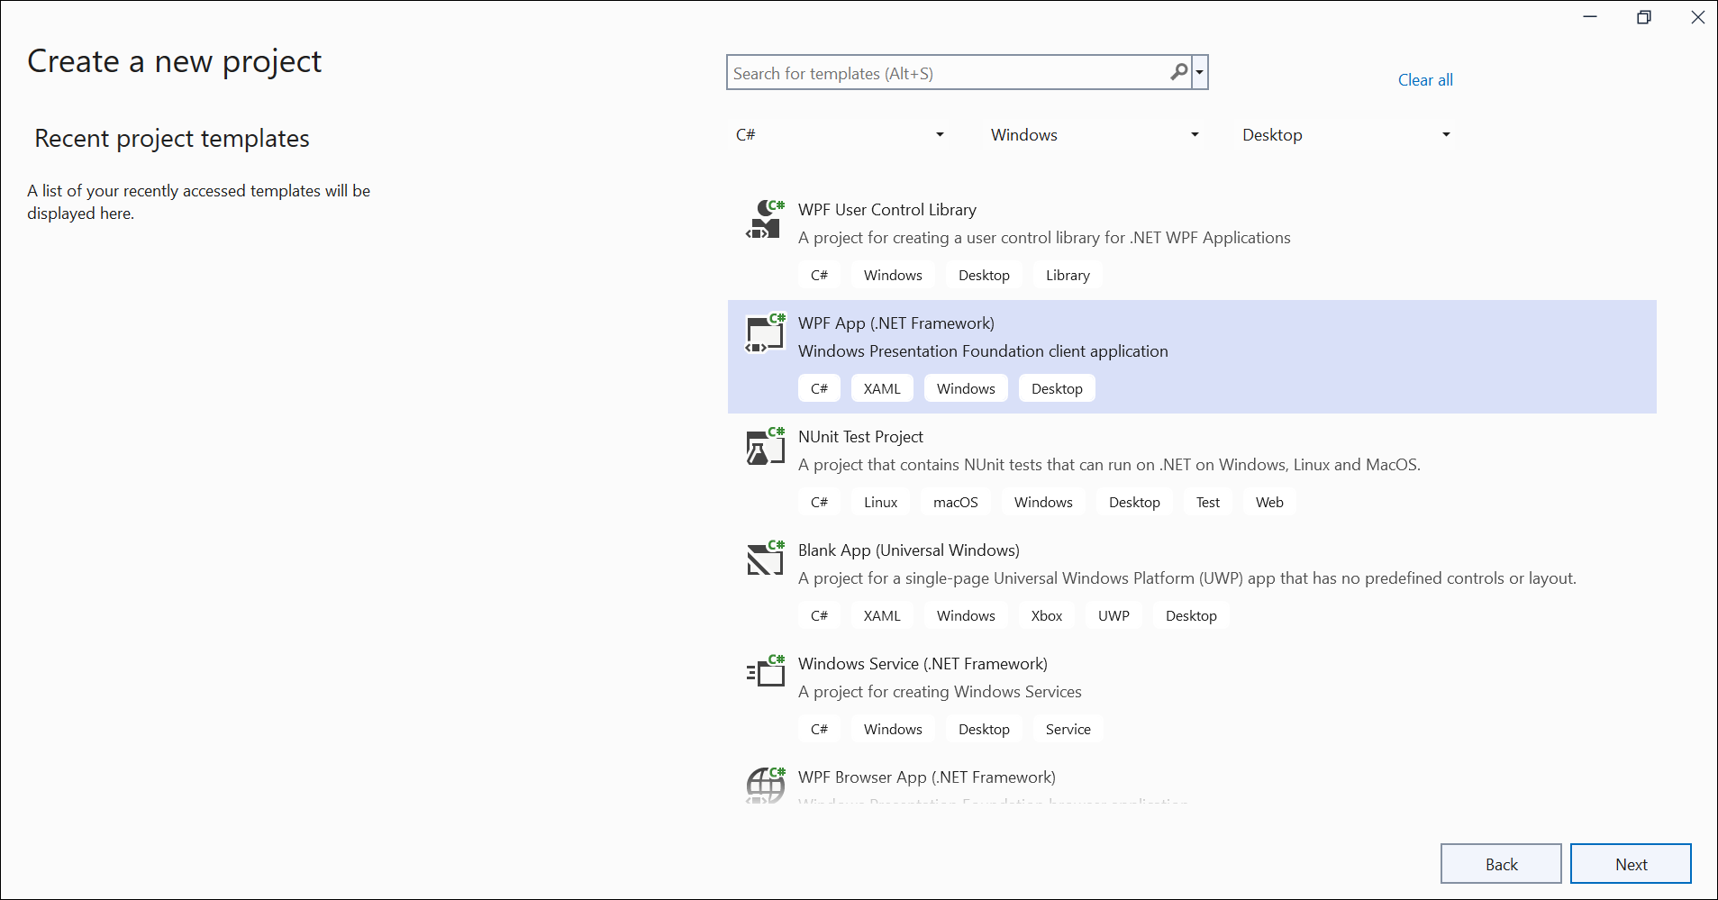The width and height of the screenshot is (1718, 900).
Task: Maximize or restore the dialog window
Action: (1644, 17)
